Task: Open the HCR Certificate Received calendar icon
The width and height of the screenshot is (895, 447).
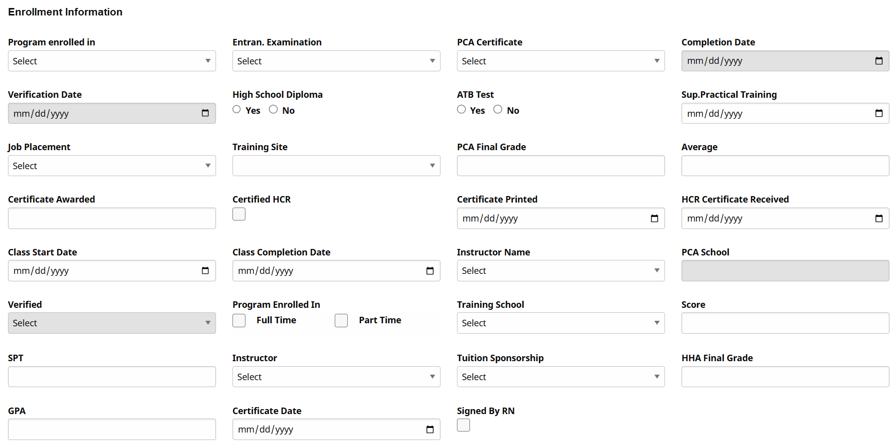Action: point(879,218)
